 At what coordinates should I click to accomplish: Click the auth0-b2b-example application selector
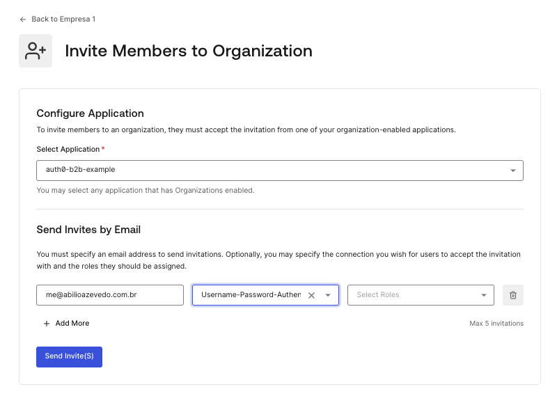tap(280, 171)
